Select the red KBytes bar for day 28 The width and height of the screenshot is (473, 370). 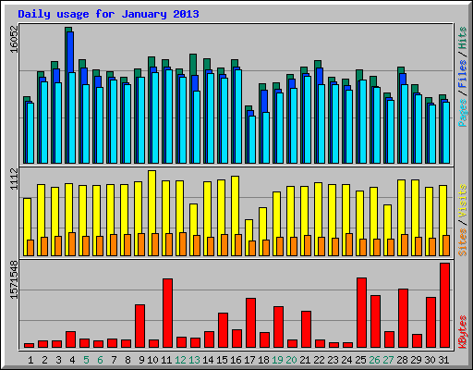(403, 318)
